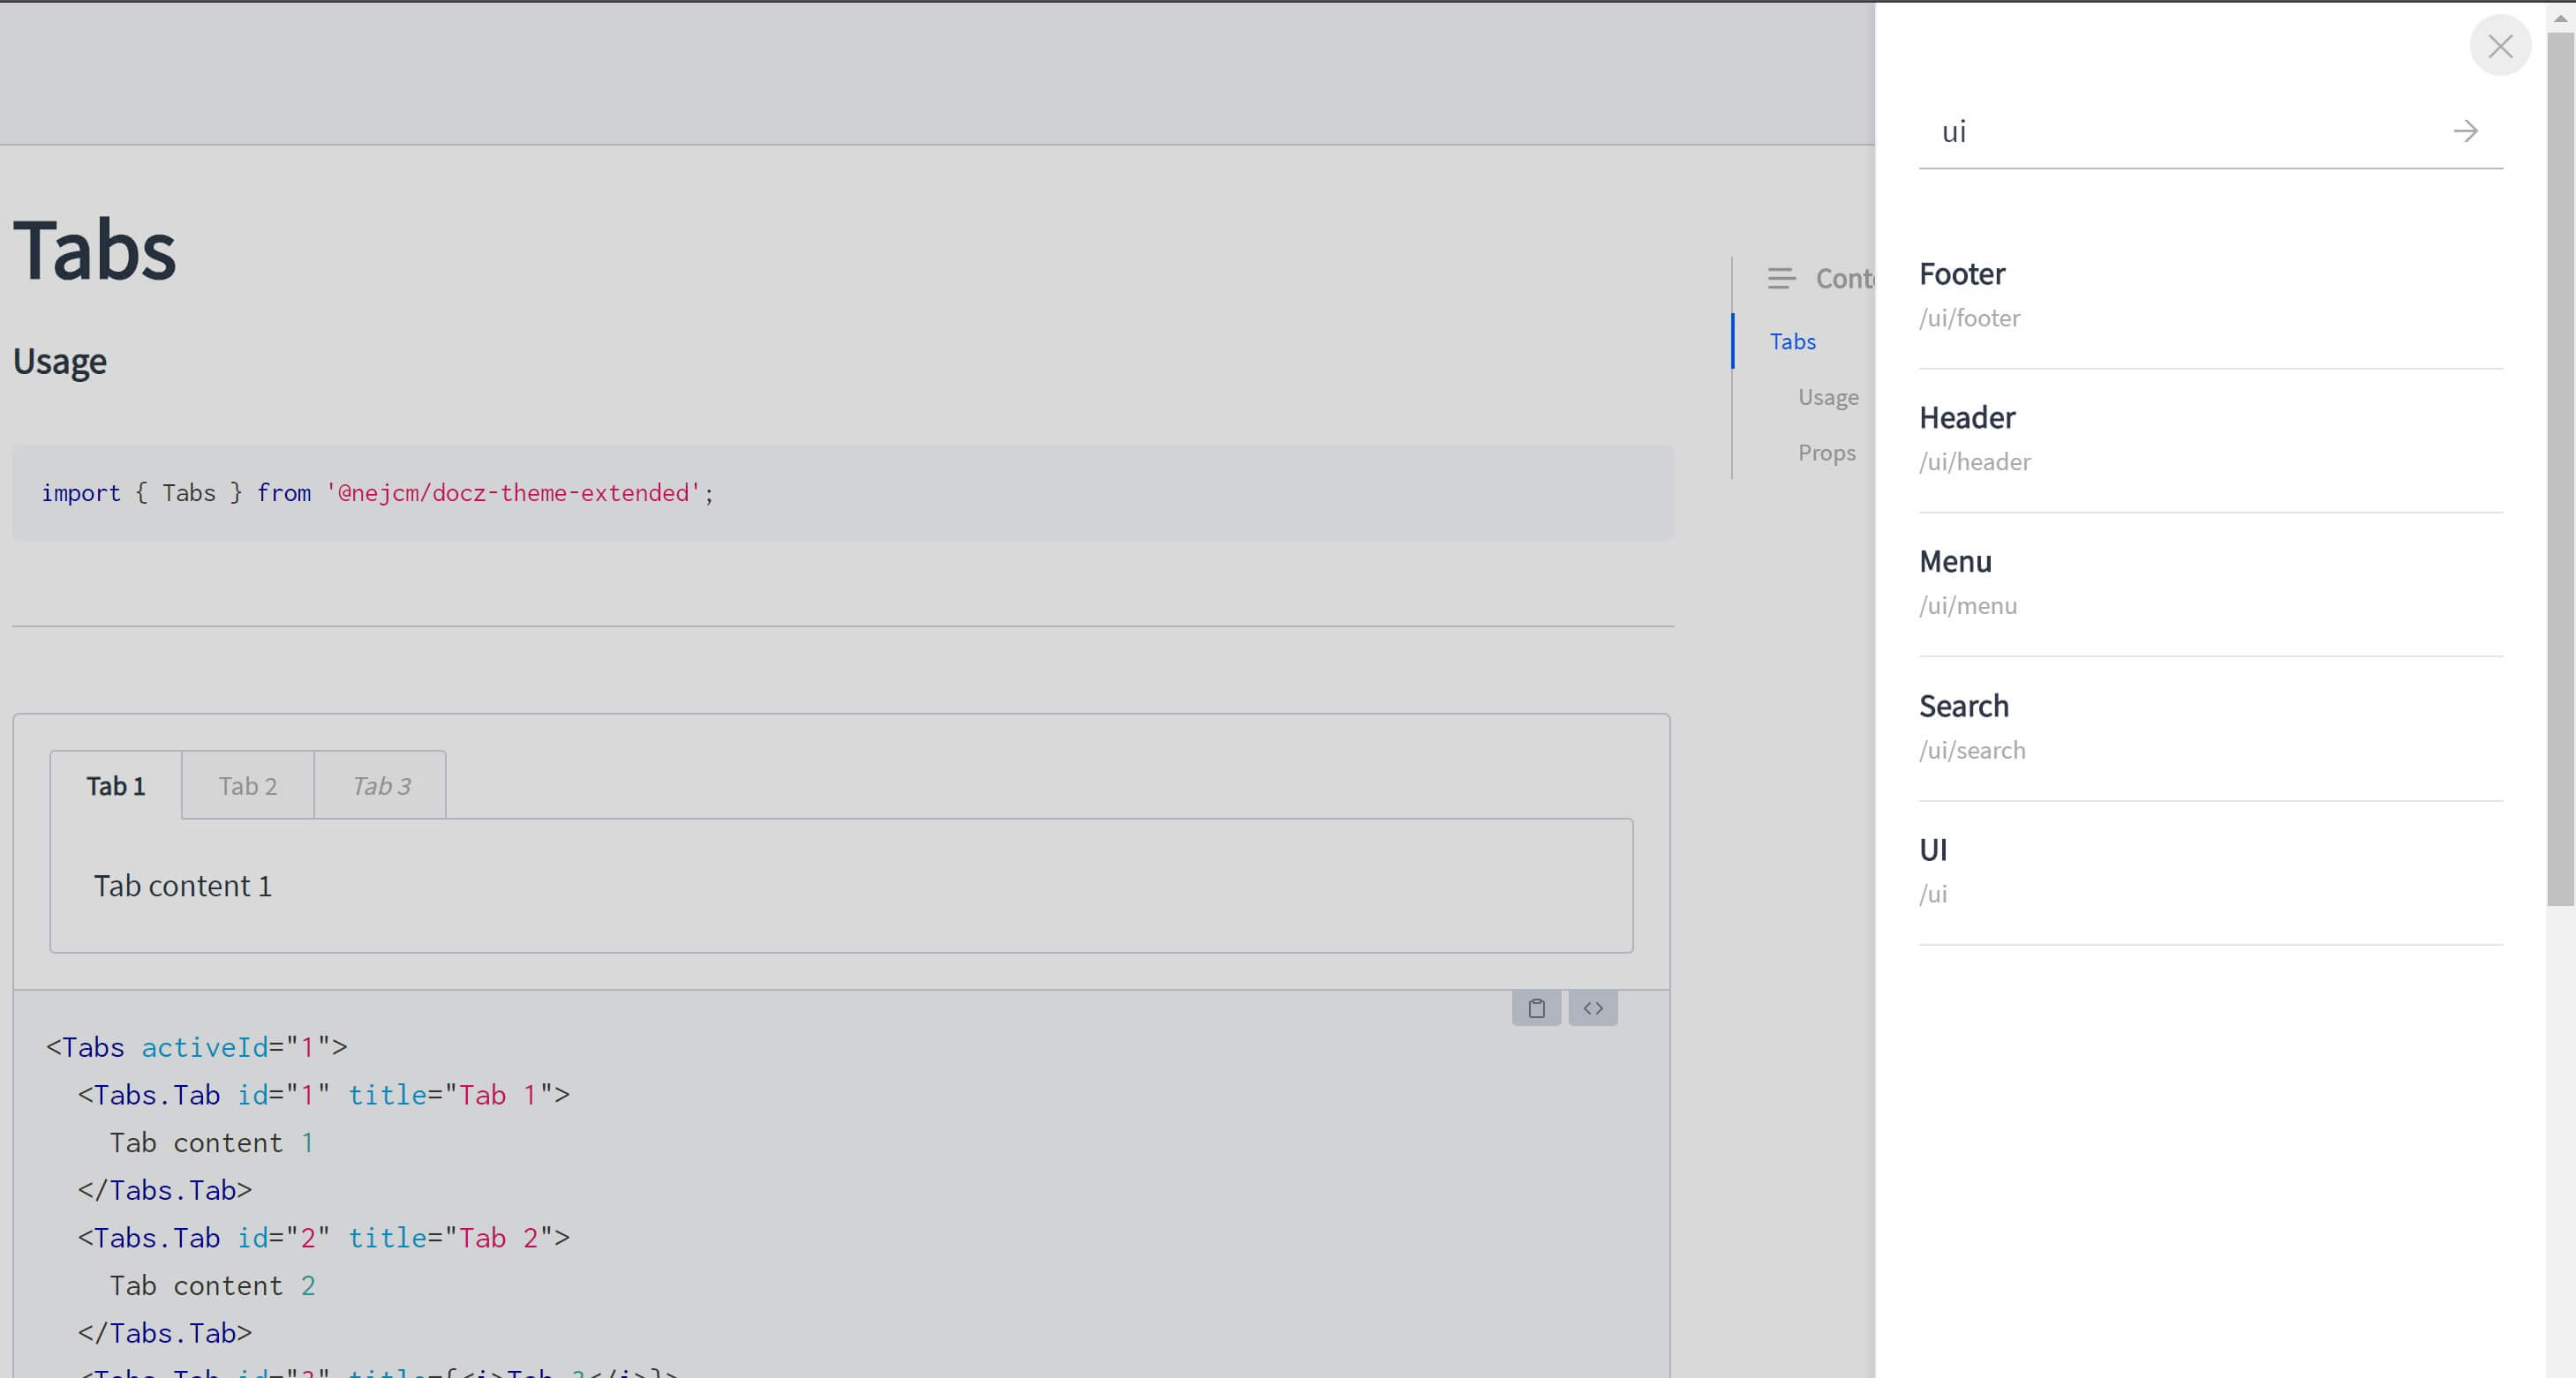Open the Header search result

click(x=2211, y=439)
